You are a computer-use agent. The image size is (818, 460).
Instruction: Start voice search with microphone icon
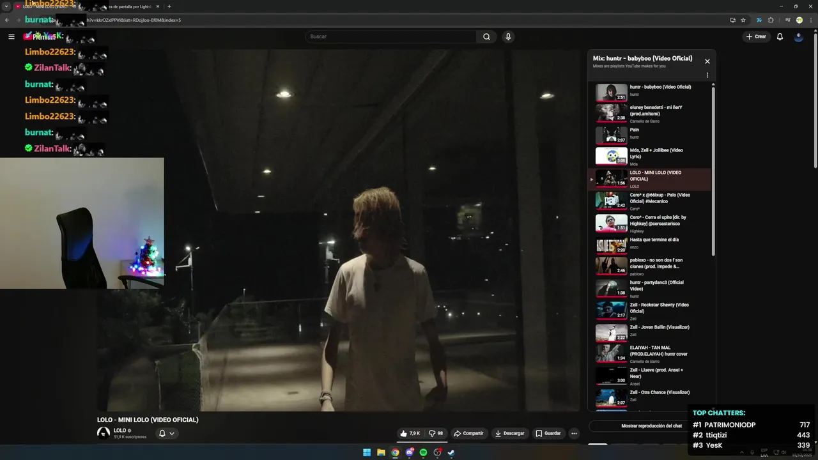508,36
